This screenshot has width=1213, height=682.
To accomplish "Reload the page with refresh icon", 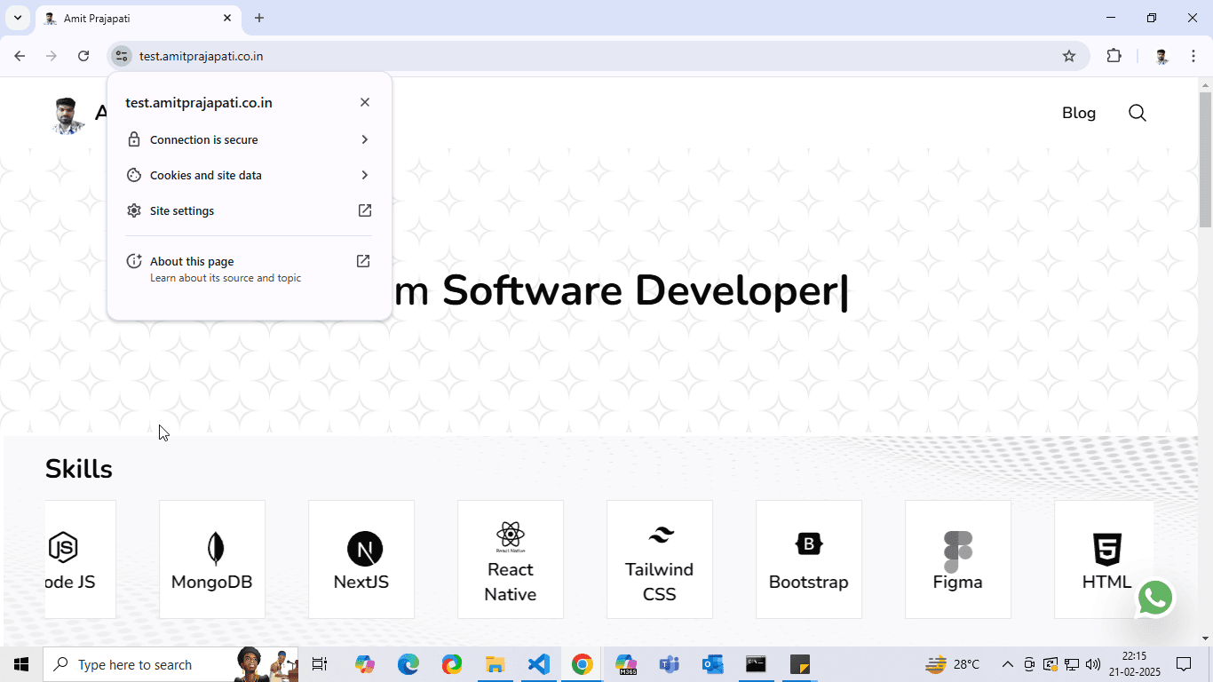I will click(83, 56).
